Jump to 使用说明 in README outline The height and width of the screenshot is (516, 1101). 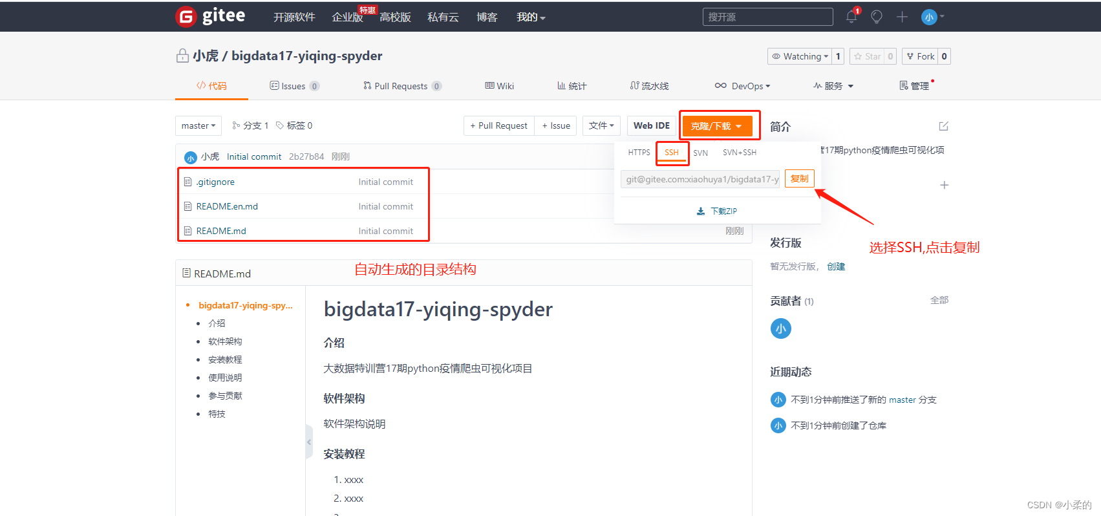[225, 378]
